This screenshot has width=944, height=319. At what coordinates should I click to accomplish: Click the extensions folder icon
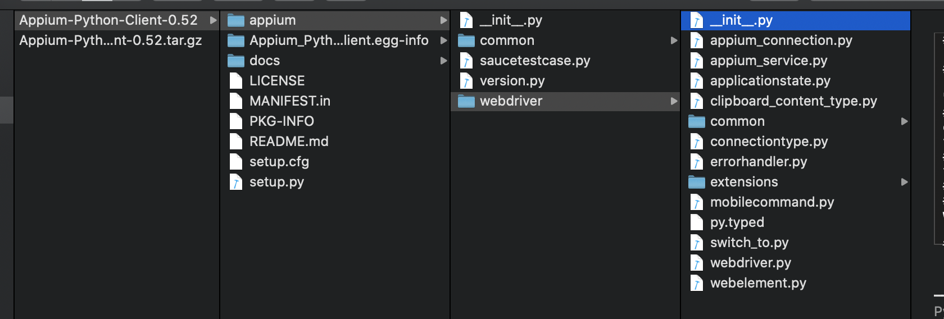pyautogui.click(x=696, y=183)
